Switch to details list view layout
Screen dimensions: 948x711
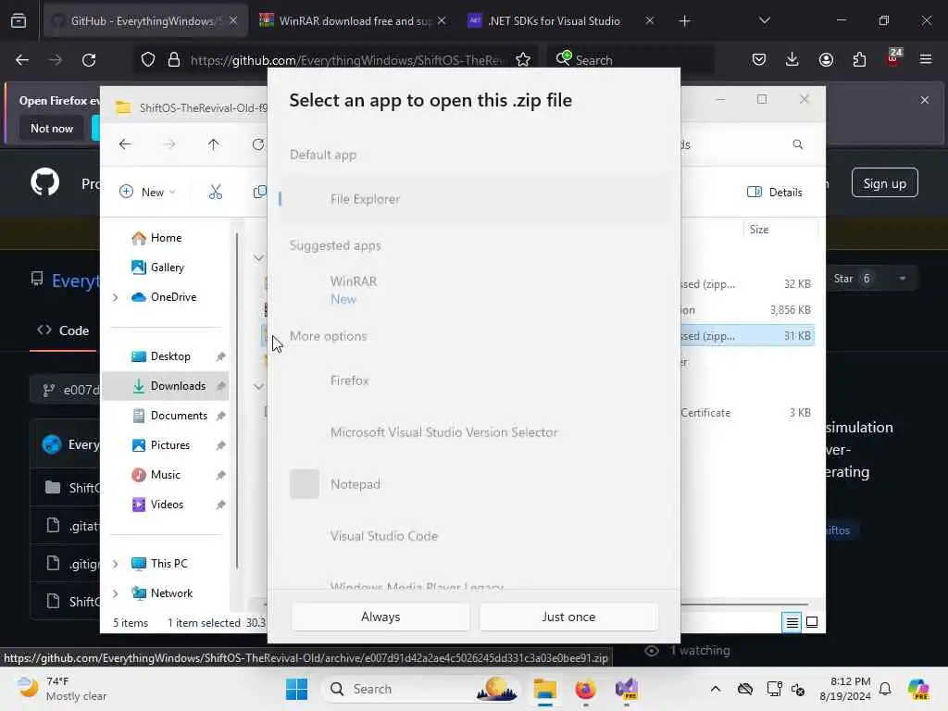point(792,622)
